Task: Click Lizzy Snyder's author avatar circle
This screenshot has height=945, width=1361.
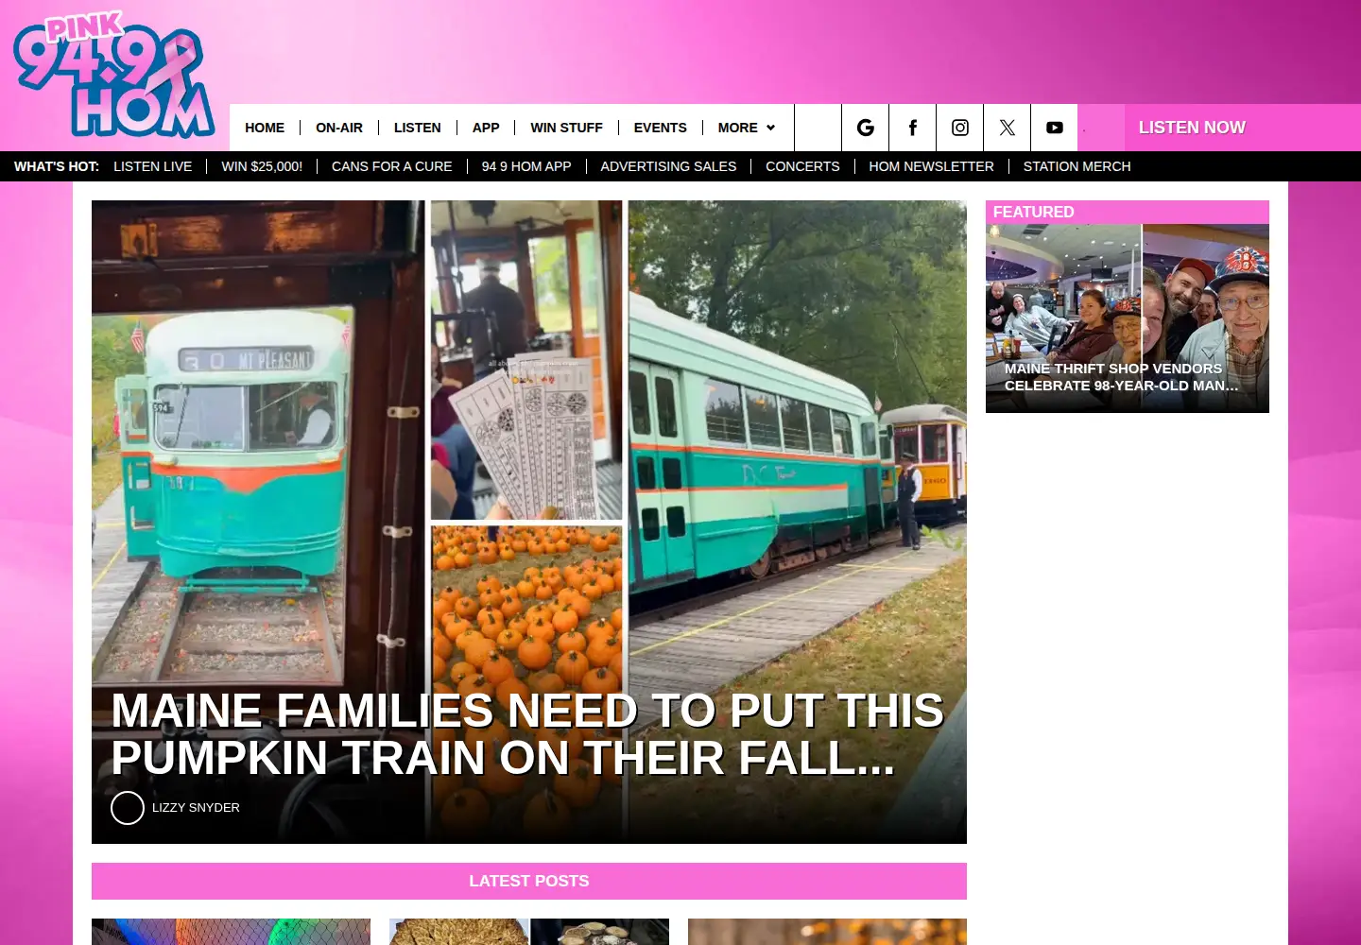Action: coord(128,808)
